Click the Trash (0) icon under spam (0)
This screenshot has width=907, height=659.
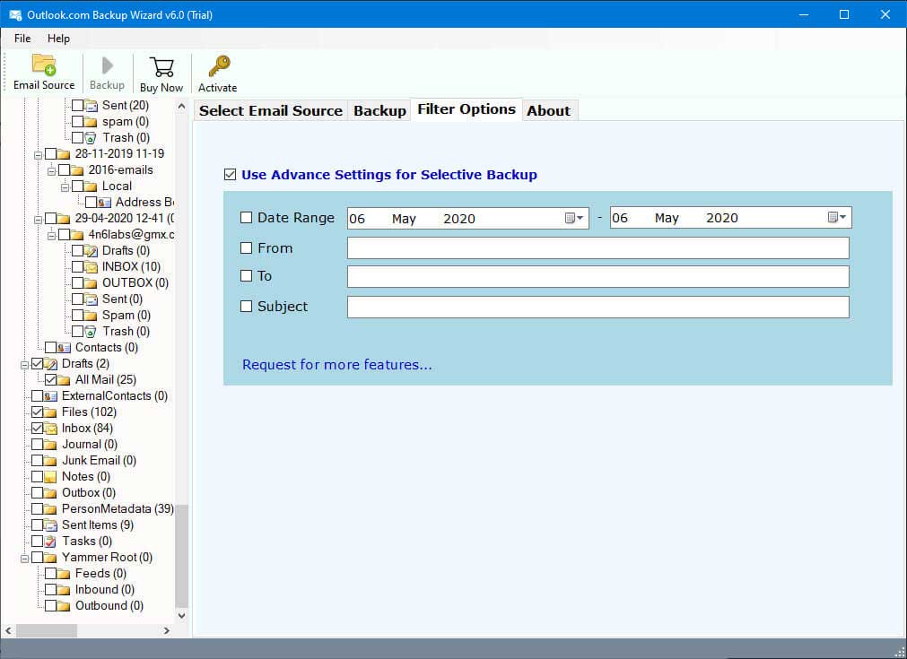91,137
